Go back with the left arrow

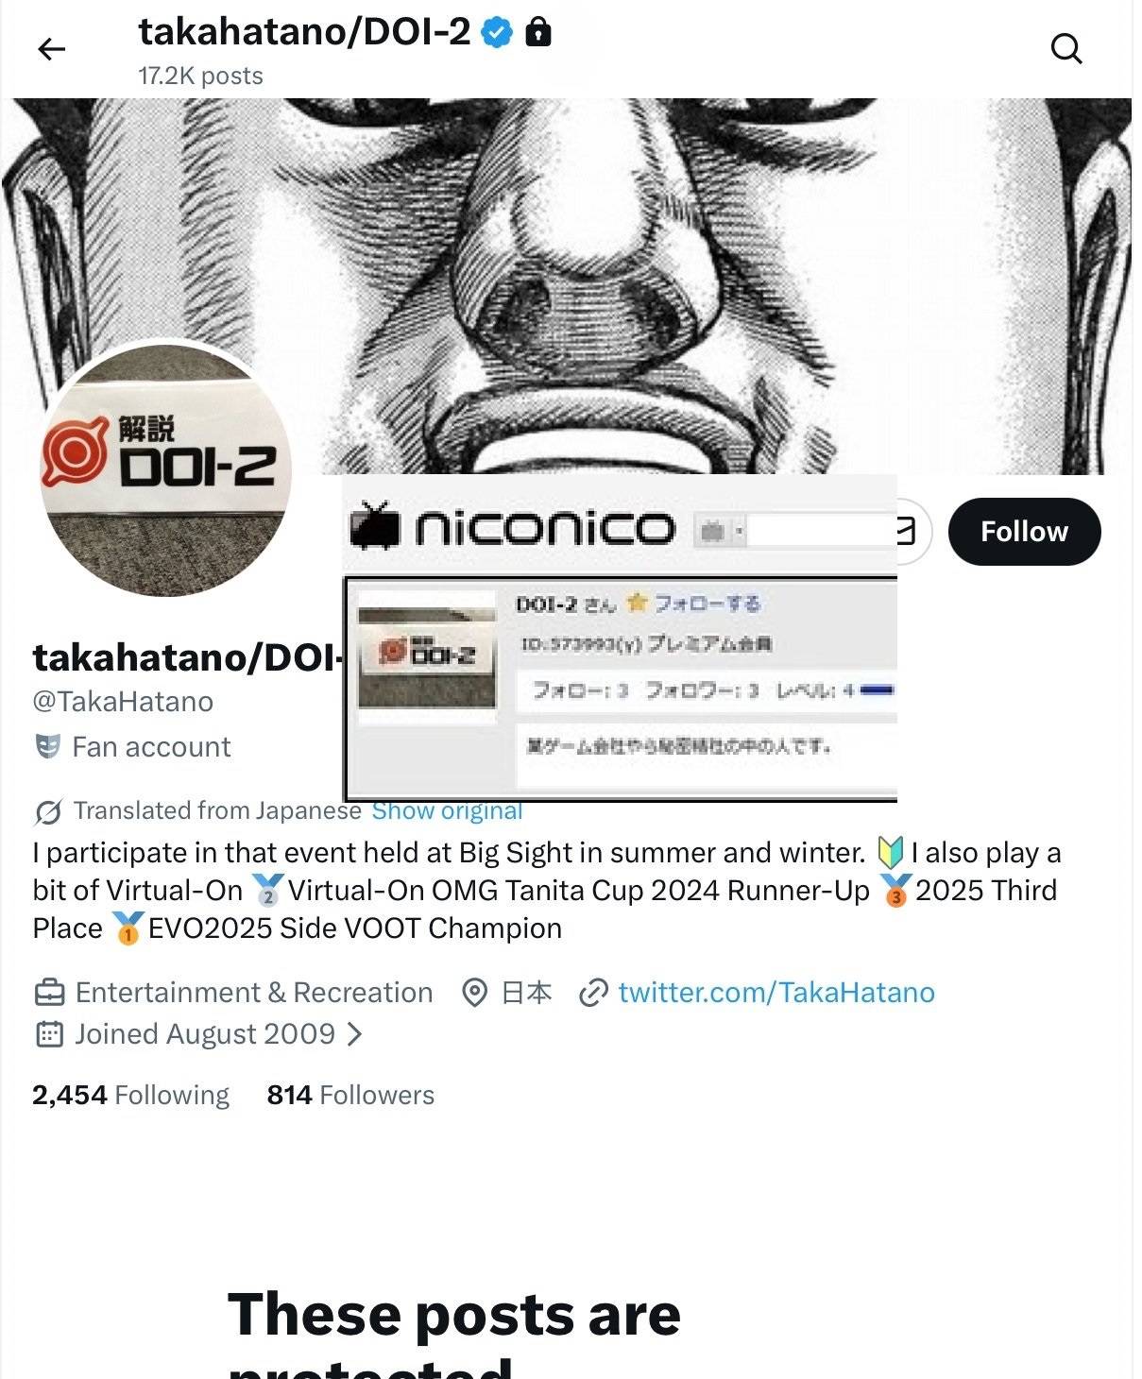pos(52,49)
